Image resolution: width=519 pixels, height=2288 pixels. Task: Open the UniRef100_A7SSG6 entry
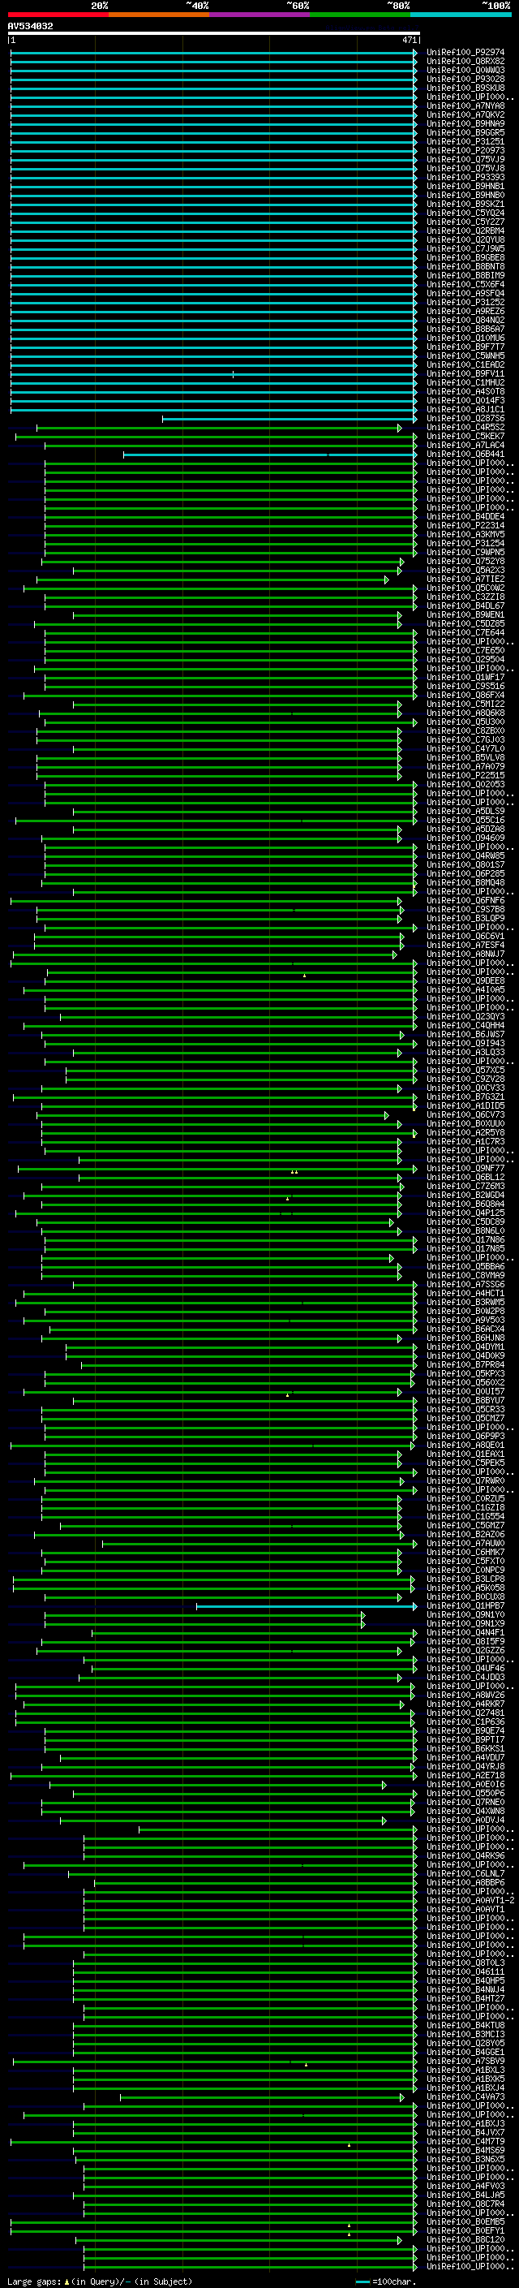click(x=465, y=1284)
